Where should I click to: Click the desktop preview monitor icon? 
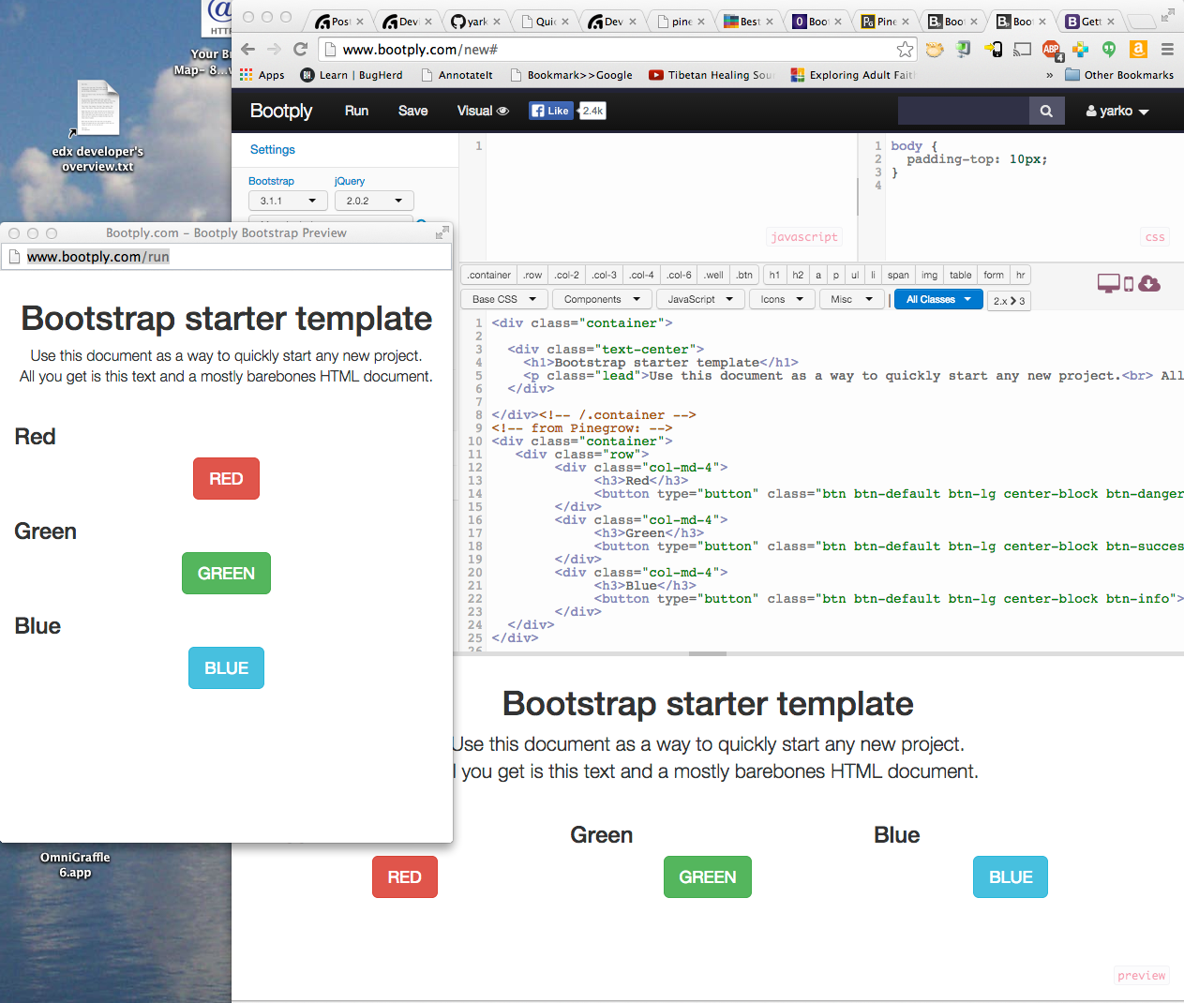point(1108,283)
